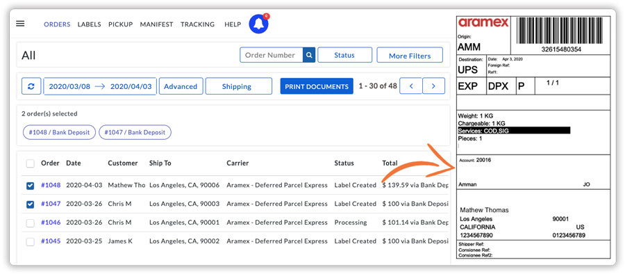Uncheck the order #1048 checkbox
Viewport: 625px width, 274px height.
30,185
